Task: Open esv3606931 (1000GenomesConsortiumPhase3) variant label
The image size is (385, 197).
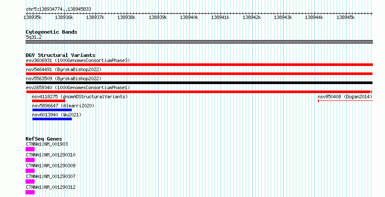Action: point(78,60)
